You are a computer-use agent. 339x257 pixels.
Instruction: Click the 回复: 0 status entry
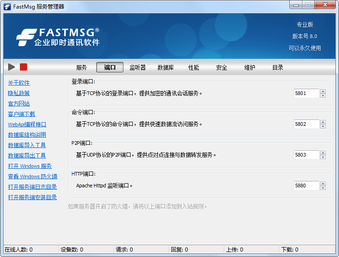coord(179,250)
